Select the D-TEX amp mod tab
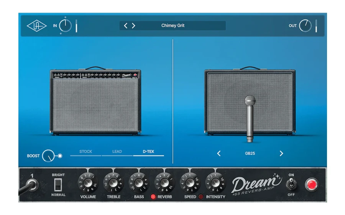Viewport: 345px width, 215px height. pos(148,152)
